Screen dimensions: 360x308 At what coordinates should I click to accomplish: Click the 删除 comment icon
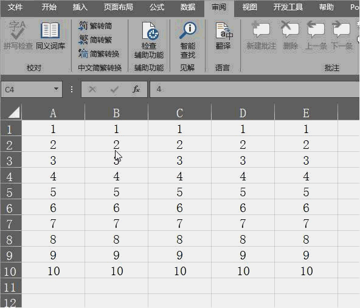[290, 29]
